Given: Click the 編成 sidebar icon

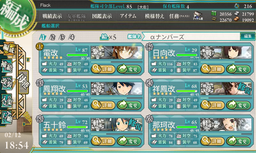Looking at the screenshot, I should point(8,49).
